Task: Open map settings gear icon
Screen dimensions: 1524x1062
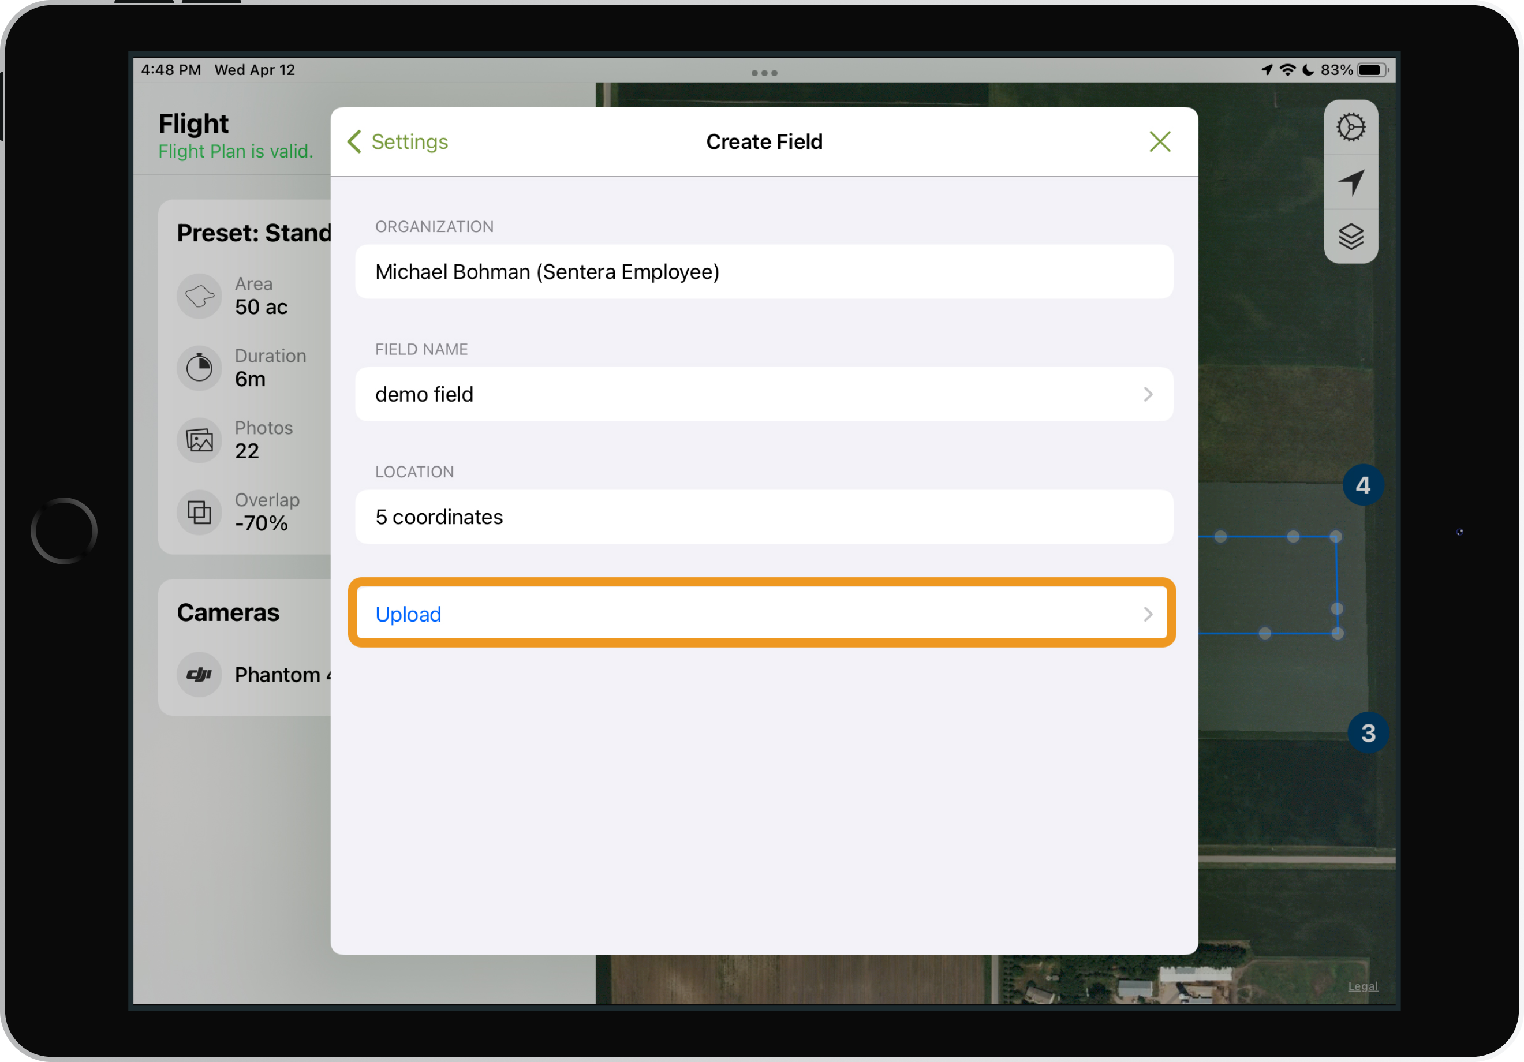Action: point(1350,128)
